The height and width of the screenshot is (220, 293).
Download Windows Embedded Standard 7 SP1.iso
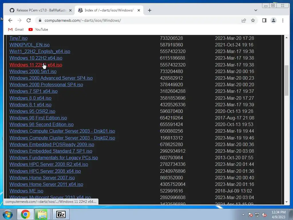pyautogui.click(x=51, y=151)
